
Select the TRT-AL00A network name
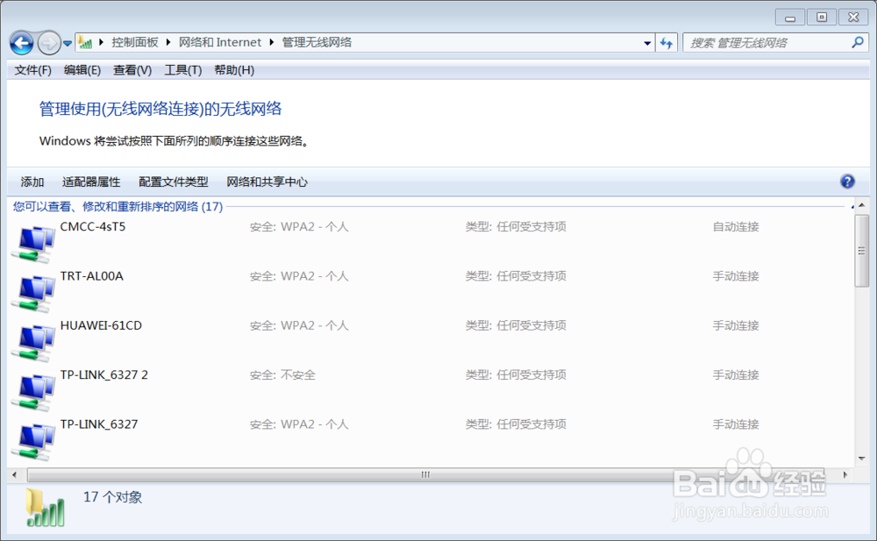92,276
